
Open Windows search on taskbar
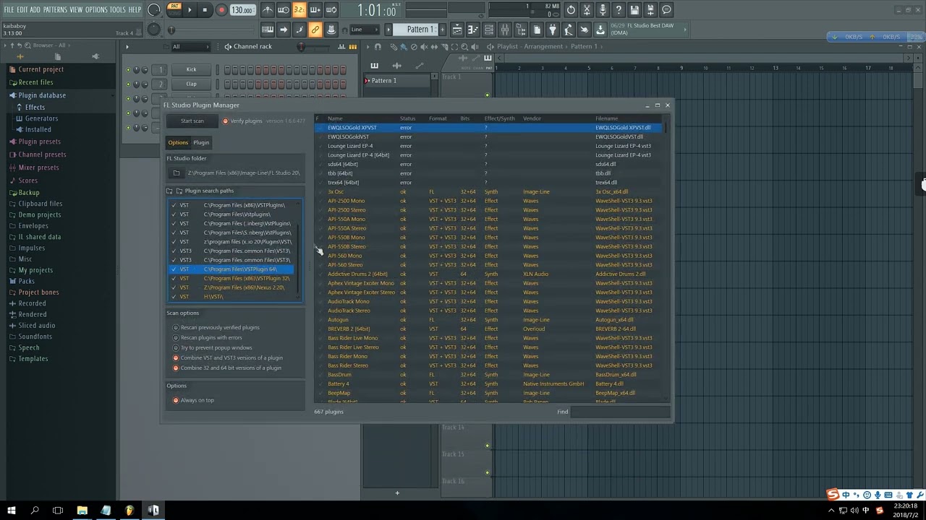coord(35,511)
